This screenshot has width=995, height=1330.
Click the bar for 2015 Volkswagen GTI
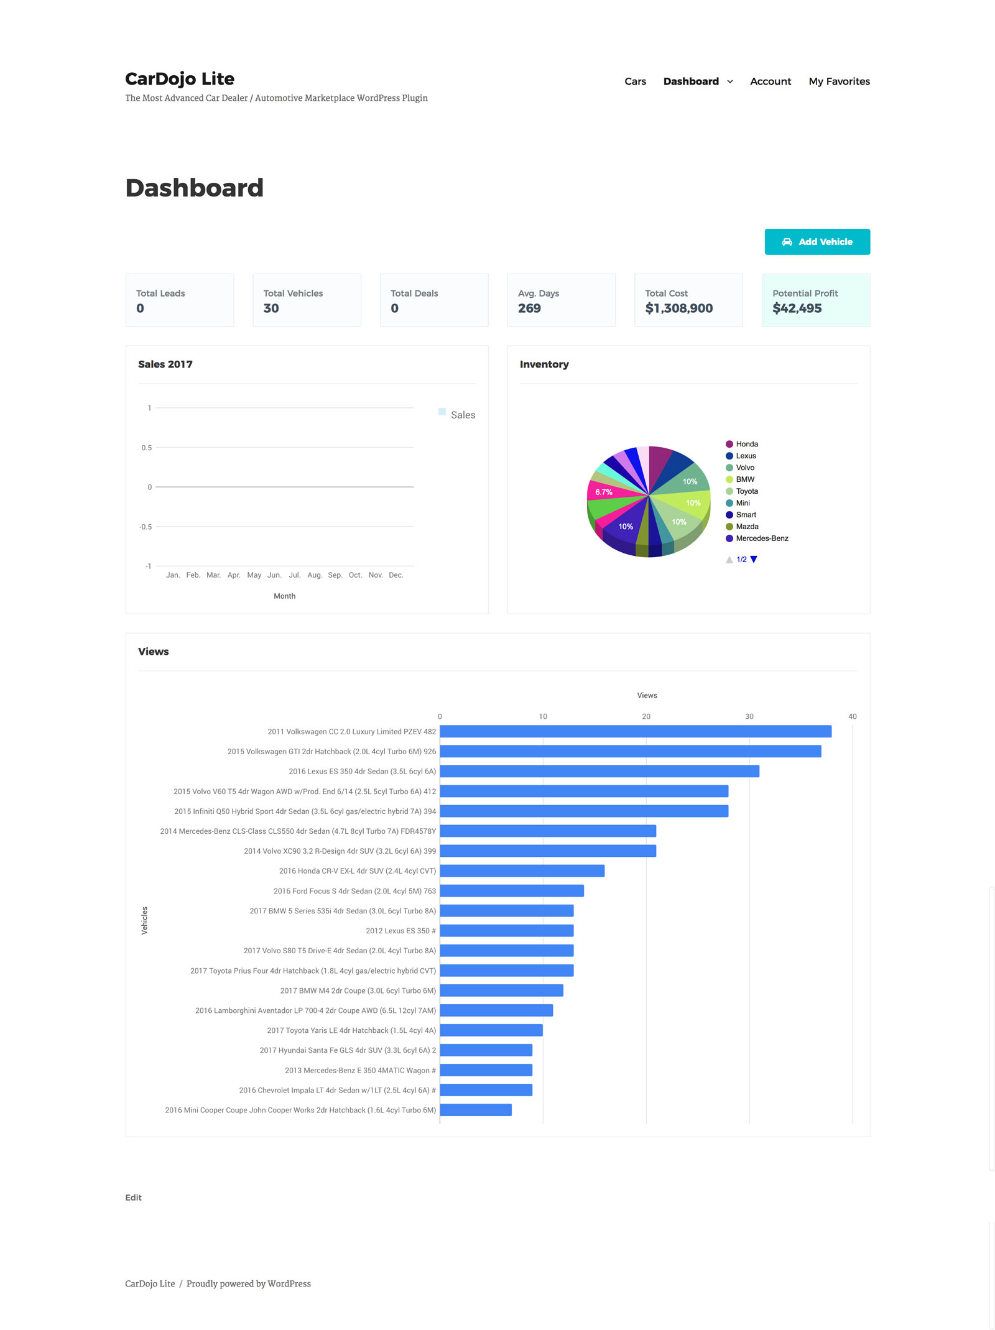pyautogui.click(x=631, y=751)
